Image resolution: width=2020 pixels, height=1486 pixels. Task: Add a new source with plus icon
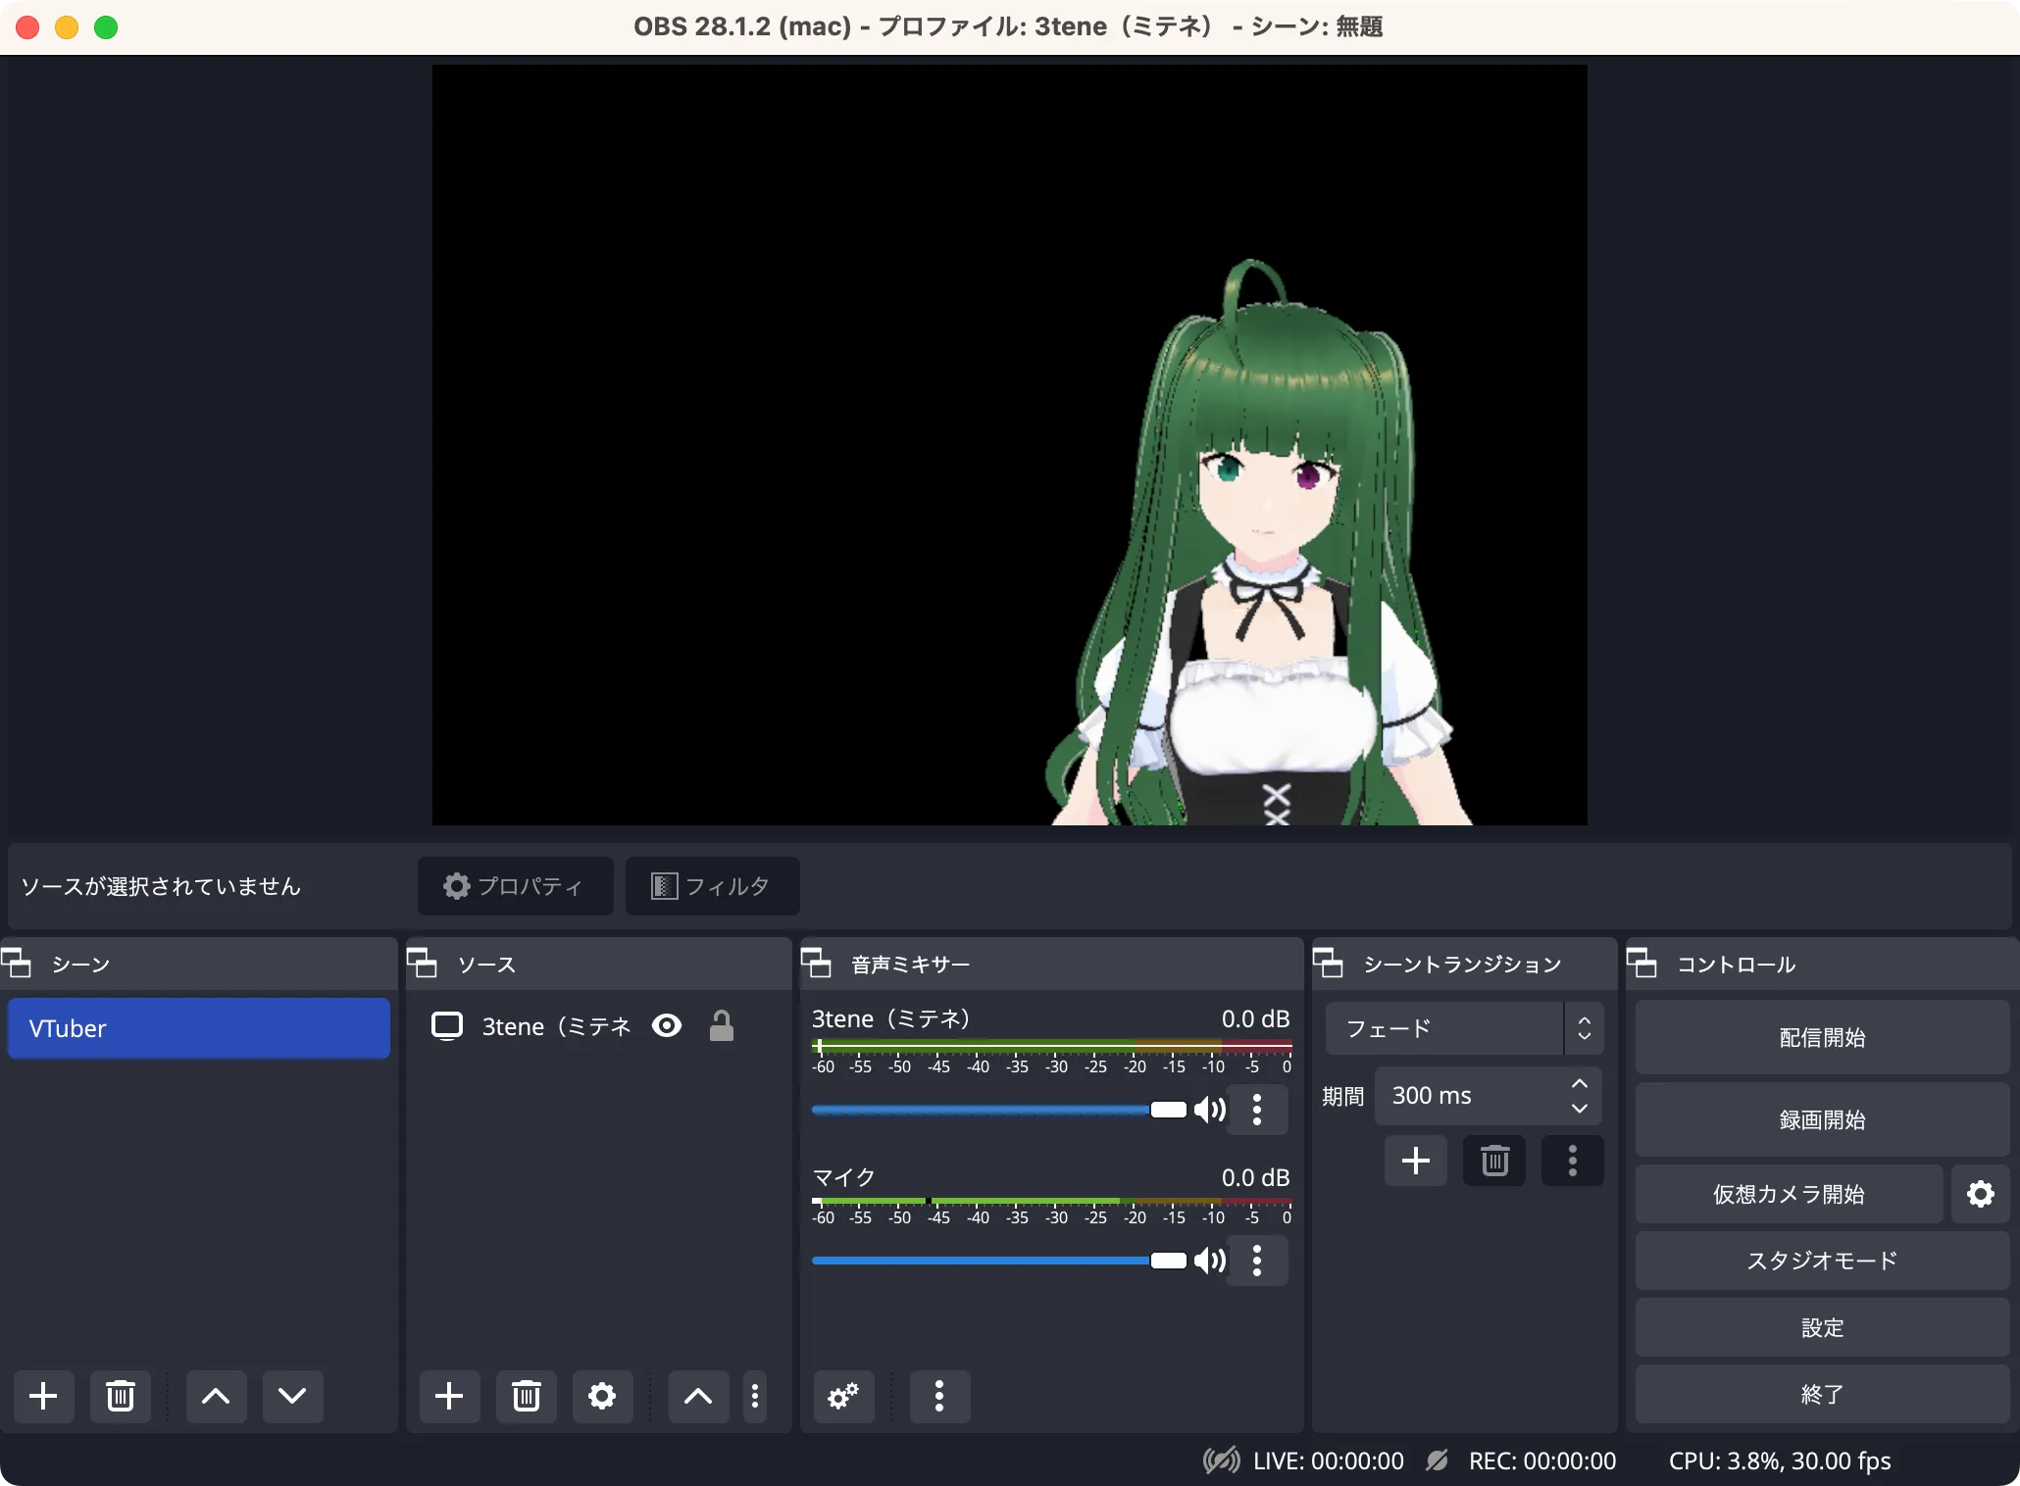[449, 1396]
